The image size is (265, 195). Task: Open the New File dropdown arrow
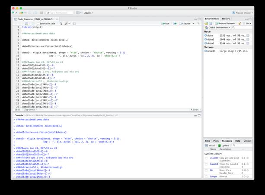click(x=16, y=13)
